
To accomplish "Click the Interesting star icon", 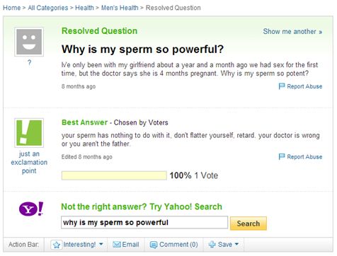I will point(57,245).
